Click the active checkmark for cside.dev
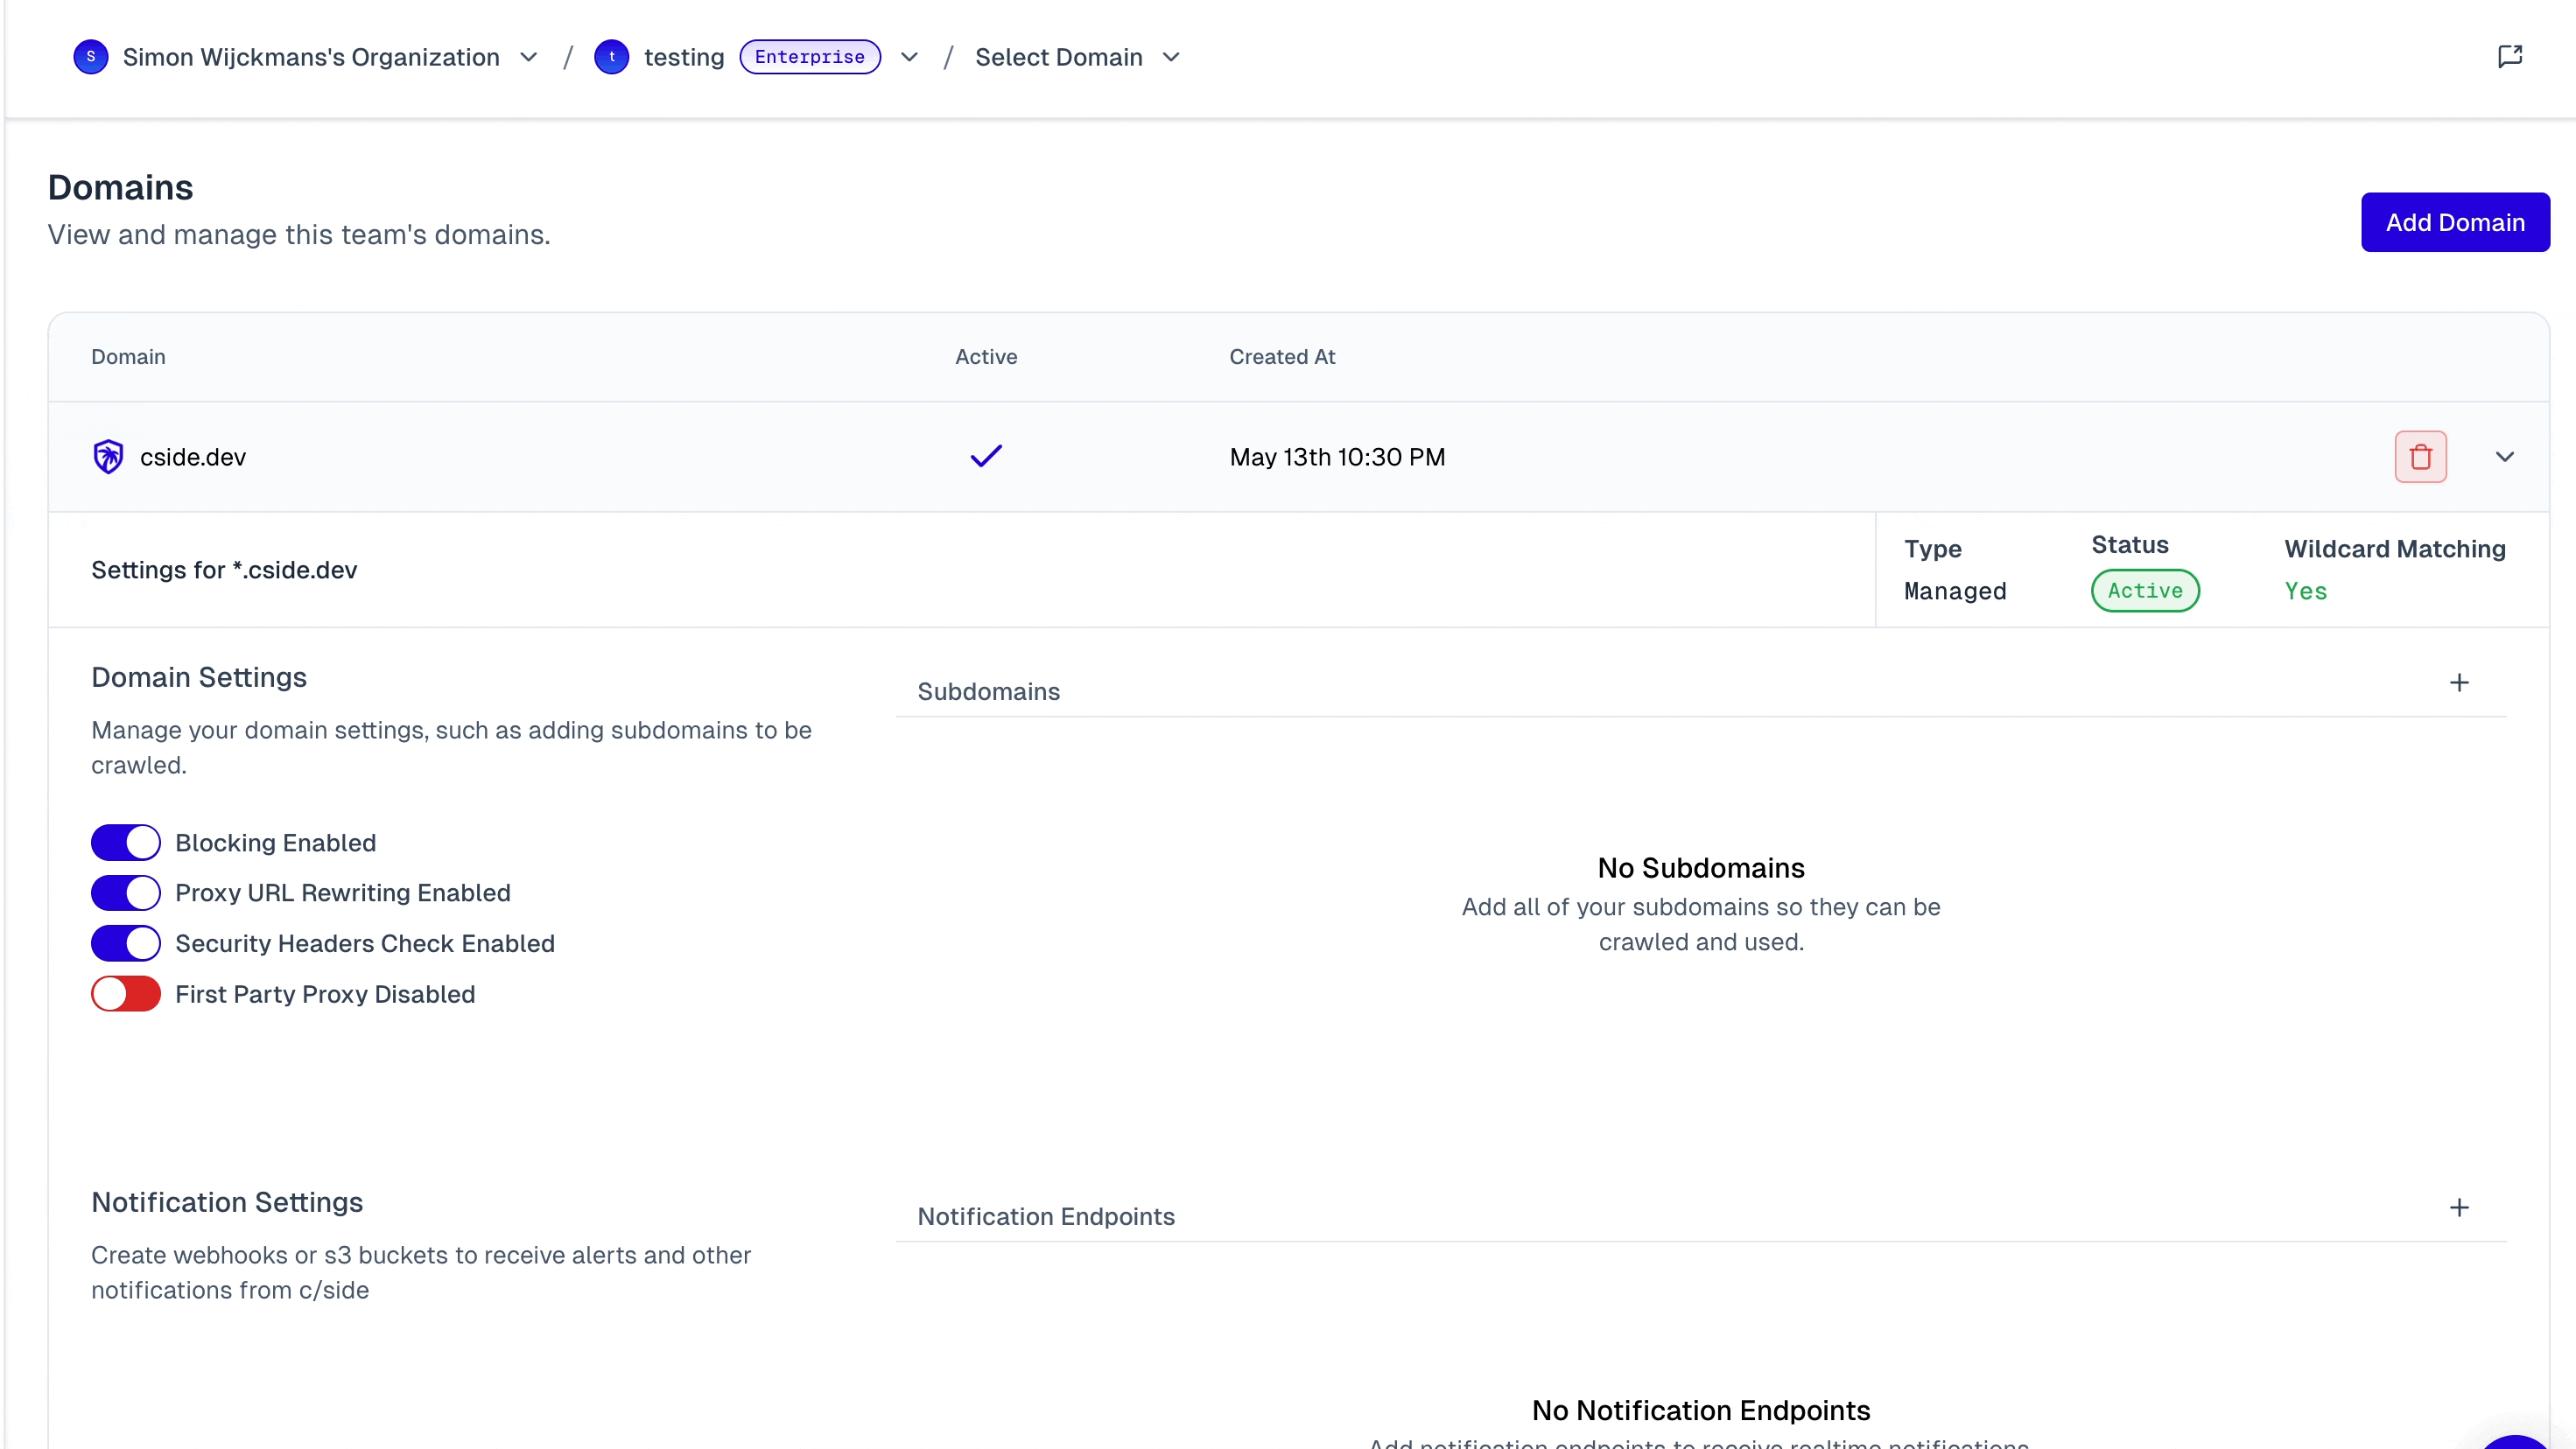The height and width of the screenshot is (1449, 2576). 985,456
